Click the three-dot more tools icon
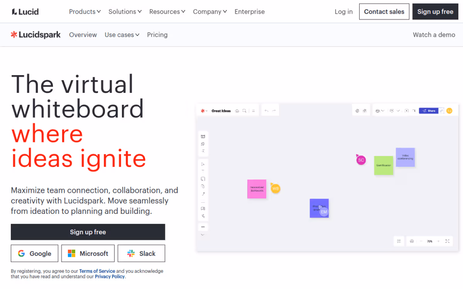The image size is (463, 289). click(x=203, y=227)
